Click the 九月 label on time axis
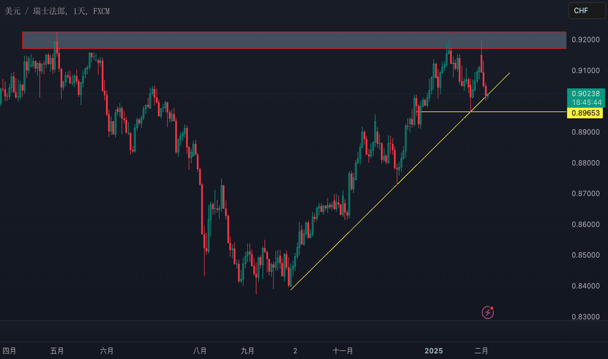This screenshot has width=608, height=359. click(x=247, y=351)
